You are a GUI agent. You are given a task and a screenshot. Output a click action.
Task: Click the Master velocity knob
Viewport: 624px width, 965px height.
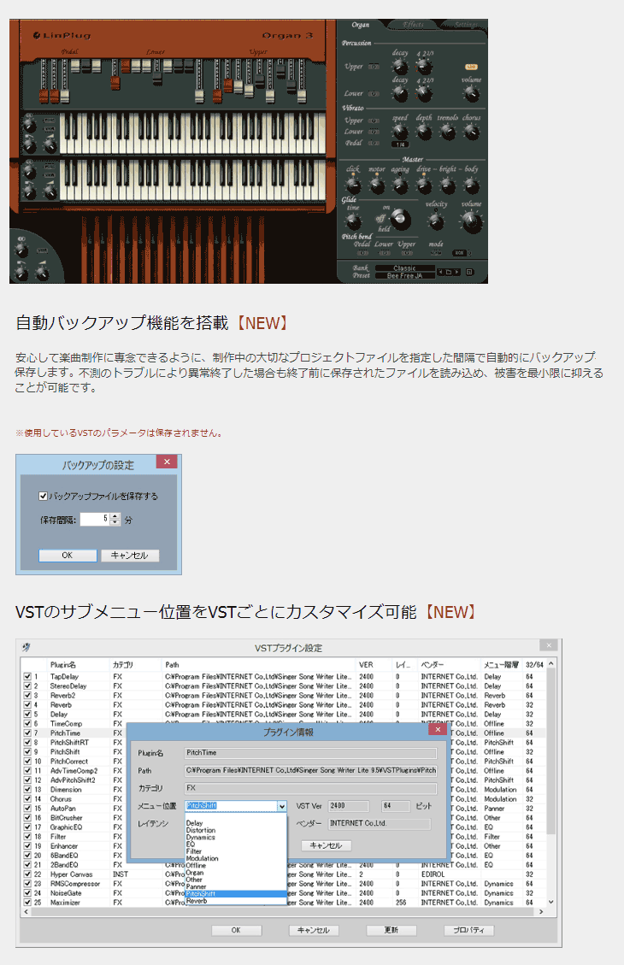click(436, 221)
